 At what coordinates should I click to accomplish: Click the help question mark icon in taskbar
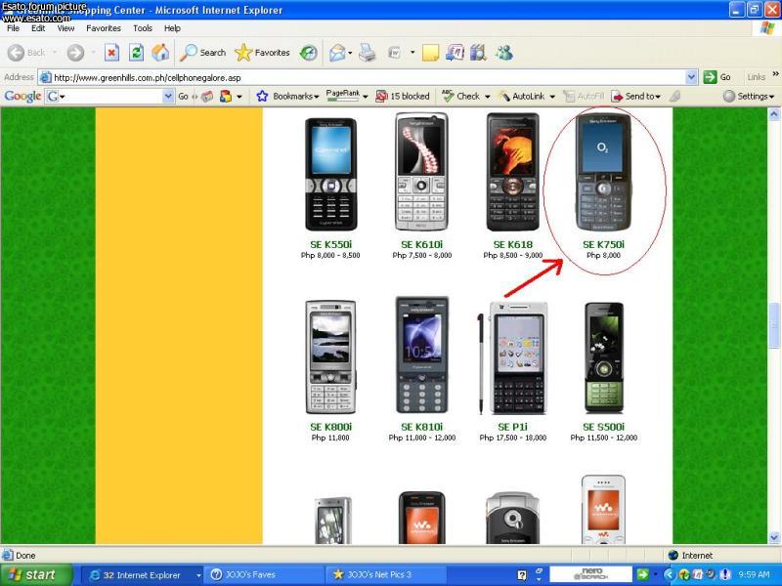tap(522, 575)
